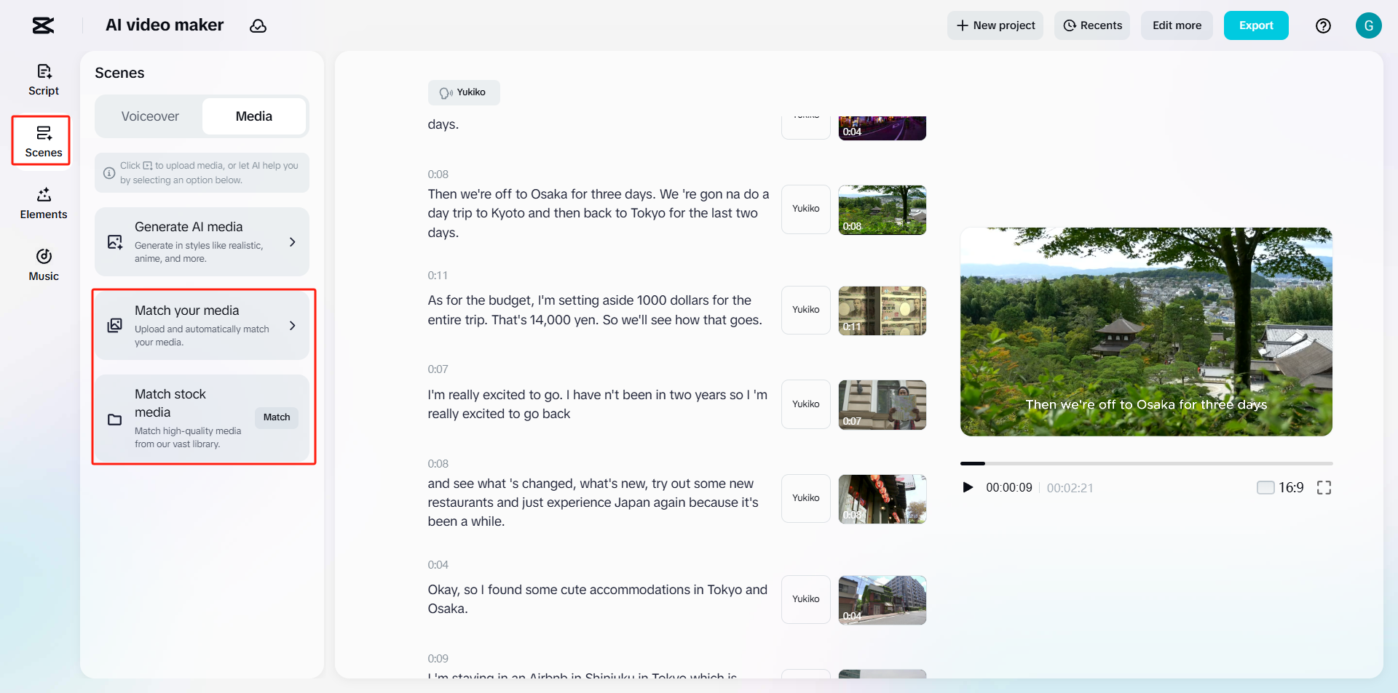Click the Match stock media folder icon
The height and width of the screenshot is (693, 1398).
click(115, 420)
